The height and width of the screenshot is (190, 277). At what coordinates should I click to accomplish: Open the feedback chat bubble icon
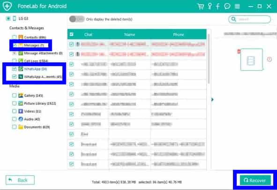227,7
